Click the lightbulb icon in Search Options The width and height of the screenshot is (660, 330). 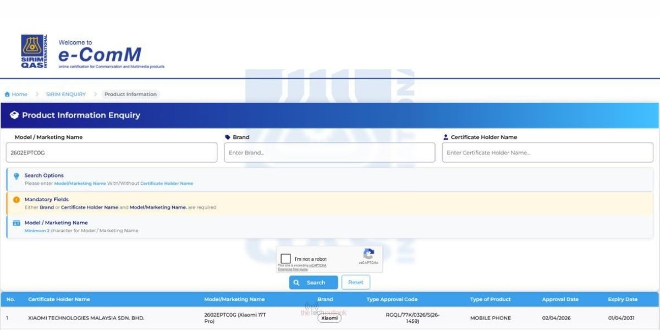16,176
